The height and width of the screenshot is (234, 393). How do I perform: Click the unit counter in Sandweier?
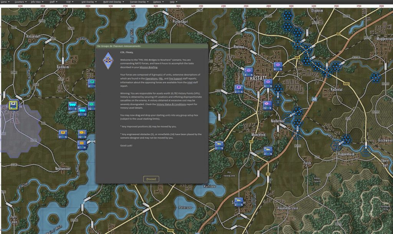tap(238, 201)
